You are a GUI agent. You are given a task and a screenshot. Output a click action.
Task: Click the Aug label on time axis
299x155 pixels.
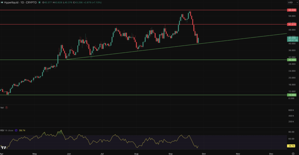136,154
